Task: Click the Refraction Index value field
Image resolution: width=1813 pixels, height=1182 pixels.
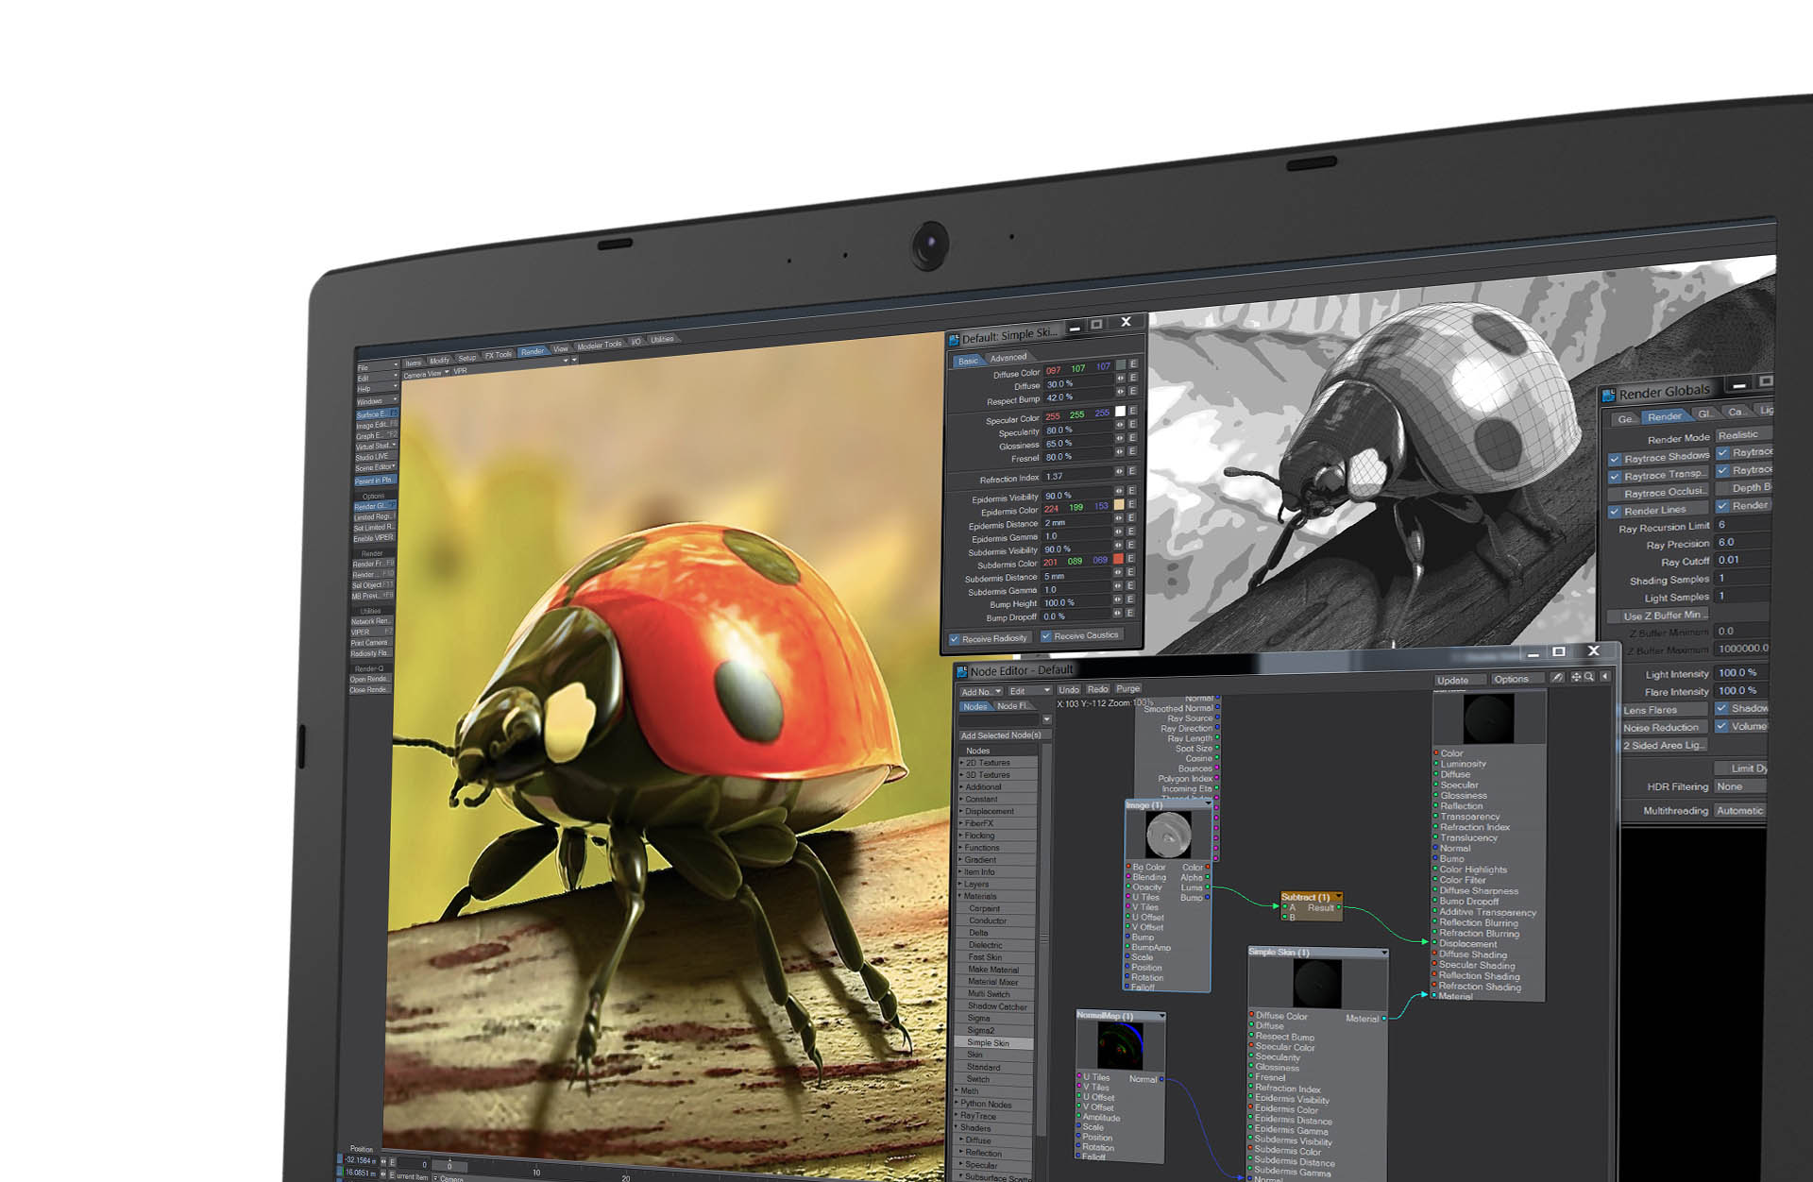Action: (x=1076, y=477)
